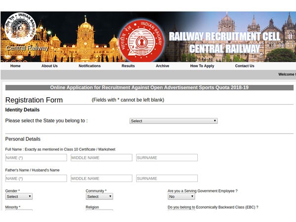Click the Registration Form heading
The height and width of the screenshot is (222, 296).
[x=34, y=100]
